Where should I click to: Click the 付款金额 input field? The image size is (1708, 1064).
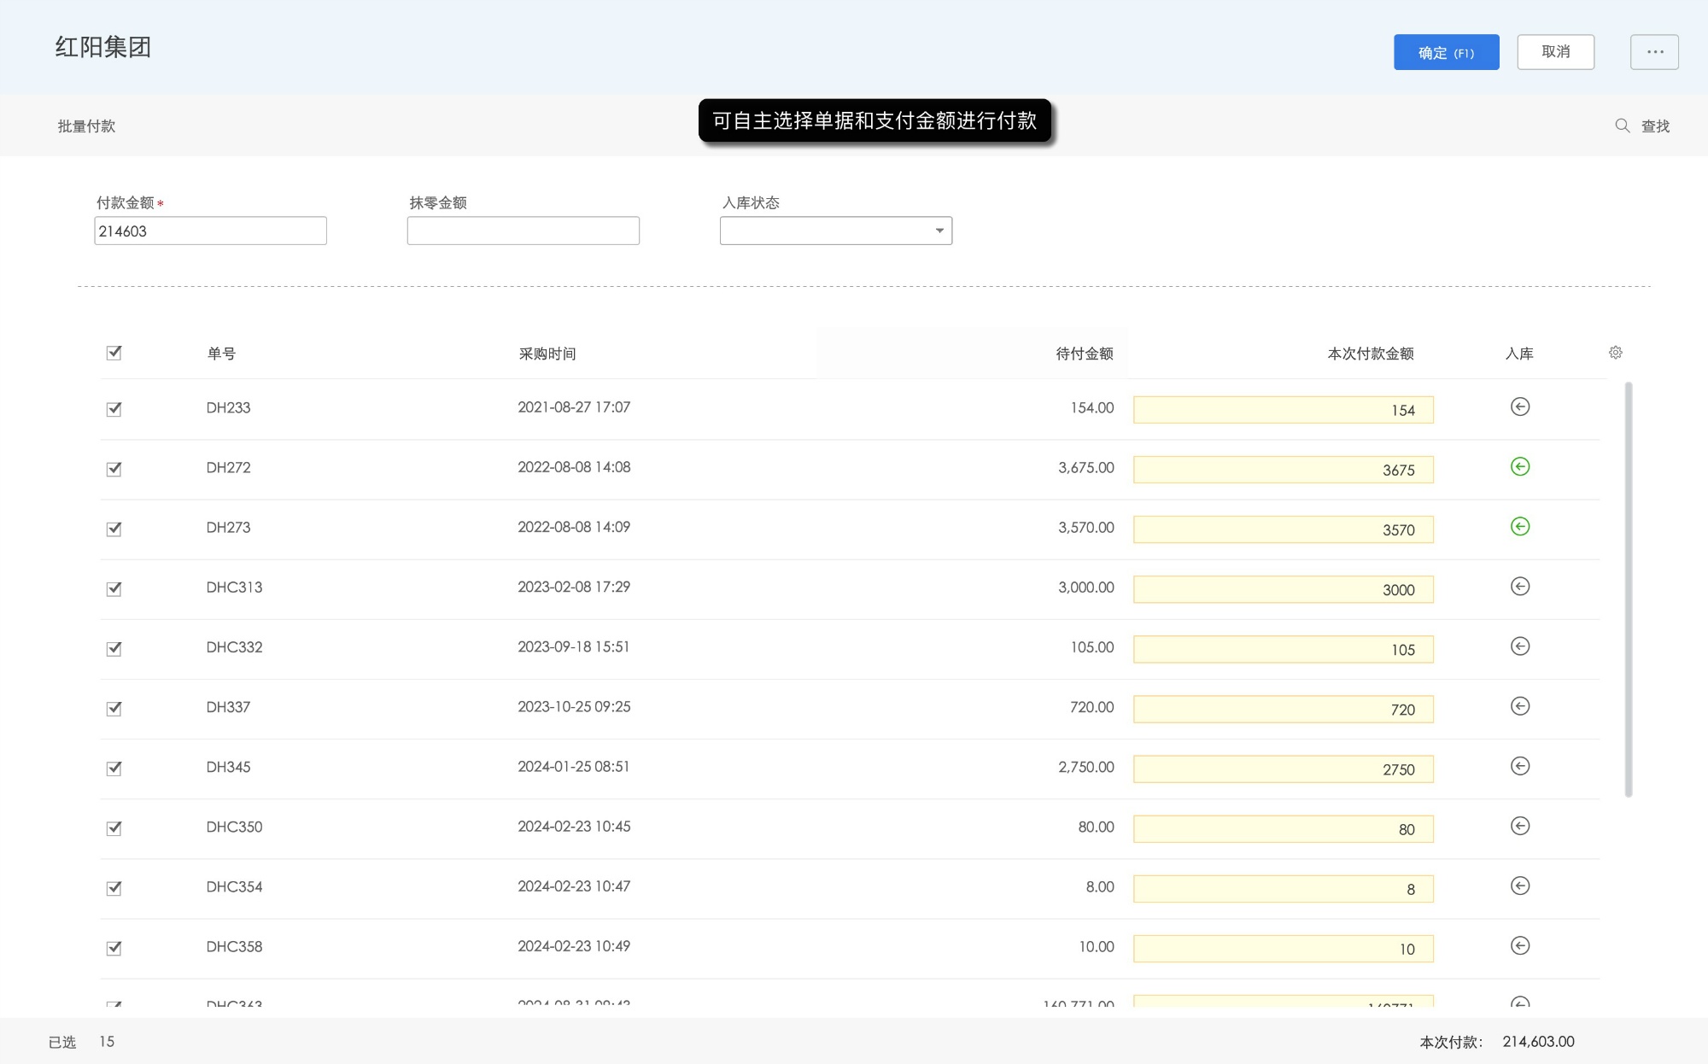click(x=210, y=231)
